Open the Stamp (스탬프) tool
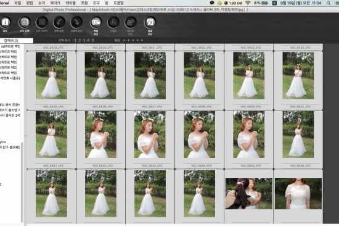The image size is (339, 226). coord(113,22)
